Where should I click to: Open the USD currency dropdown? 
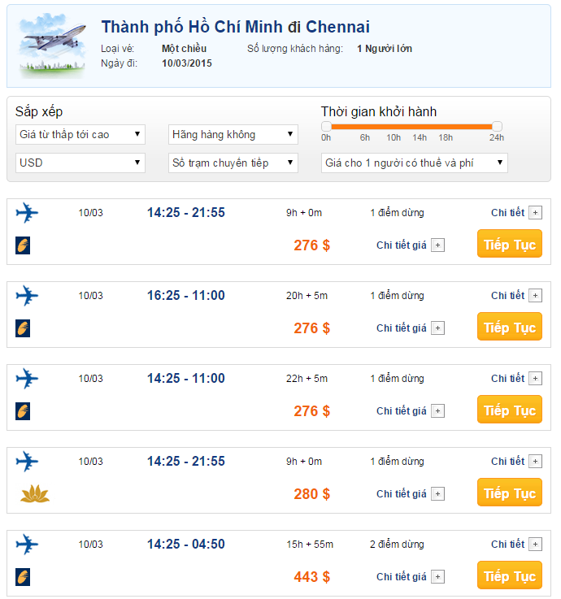tap(80, 163)
